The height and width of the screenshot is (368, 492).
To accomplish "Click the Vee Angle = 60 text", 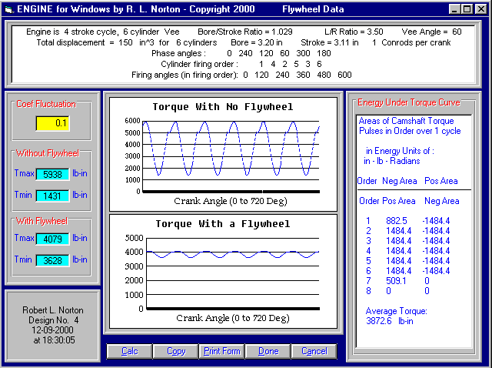I will click(432, 32).
